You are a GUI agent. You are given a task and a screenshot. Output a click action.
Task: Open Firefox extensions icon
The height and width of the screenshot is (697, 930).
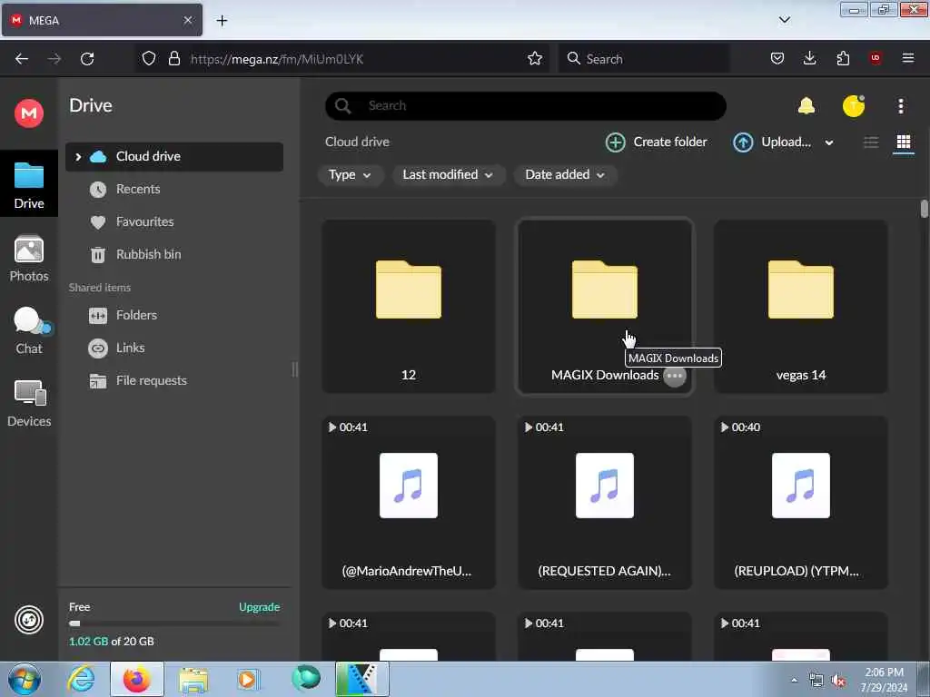click(843, 59)
